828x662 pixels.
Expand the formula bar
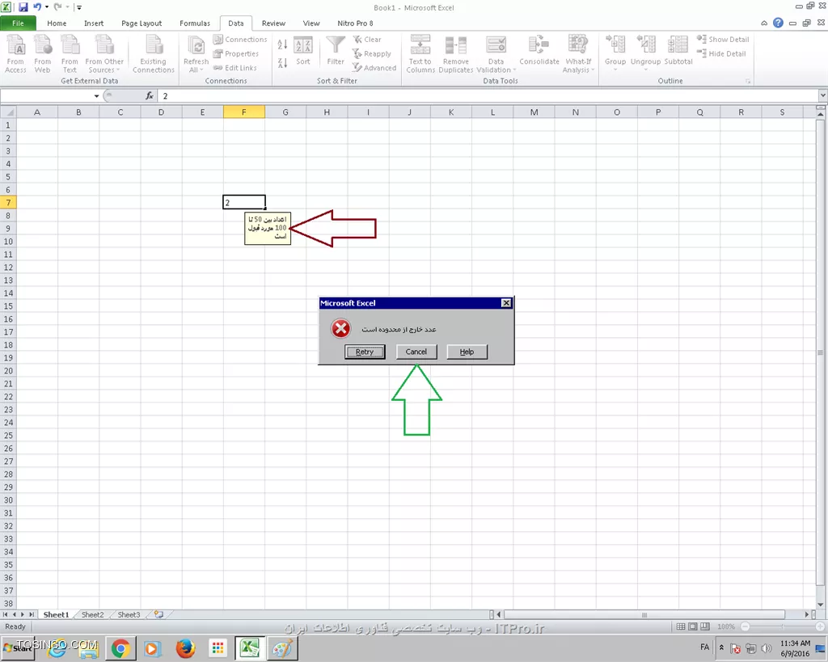point(822,95)
